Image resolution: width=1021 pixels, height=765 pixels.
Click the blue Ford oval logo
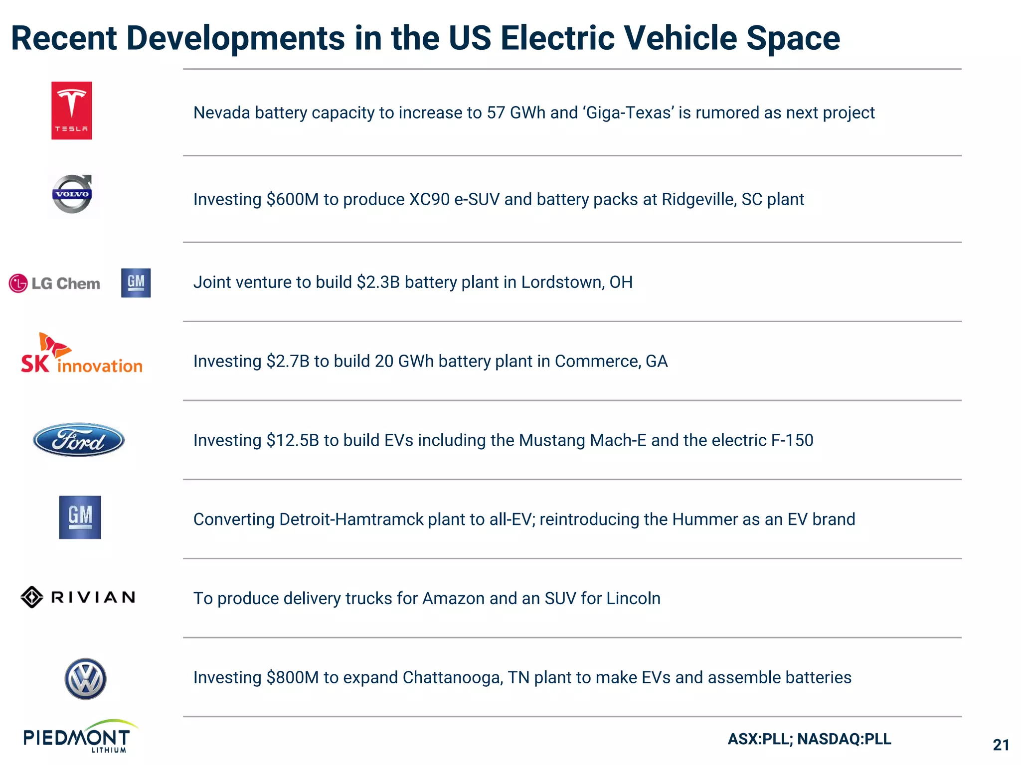pyautogui.click(x=79, y=440)
